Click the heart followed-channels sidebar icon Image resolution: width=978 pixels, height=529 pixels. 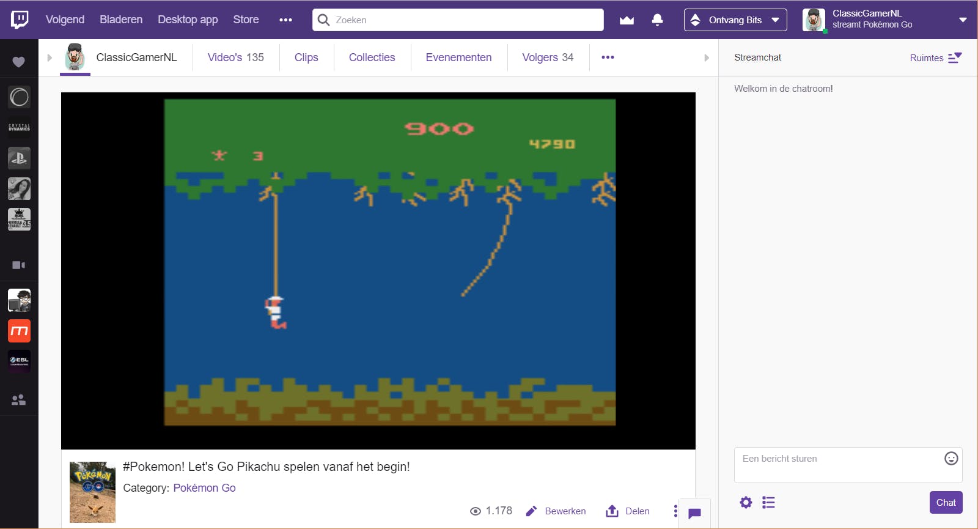click(x=19, y=62)
